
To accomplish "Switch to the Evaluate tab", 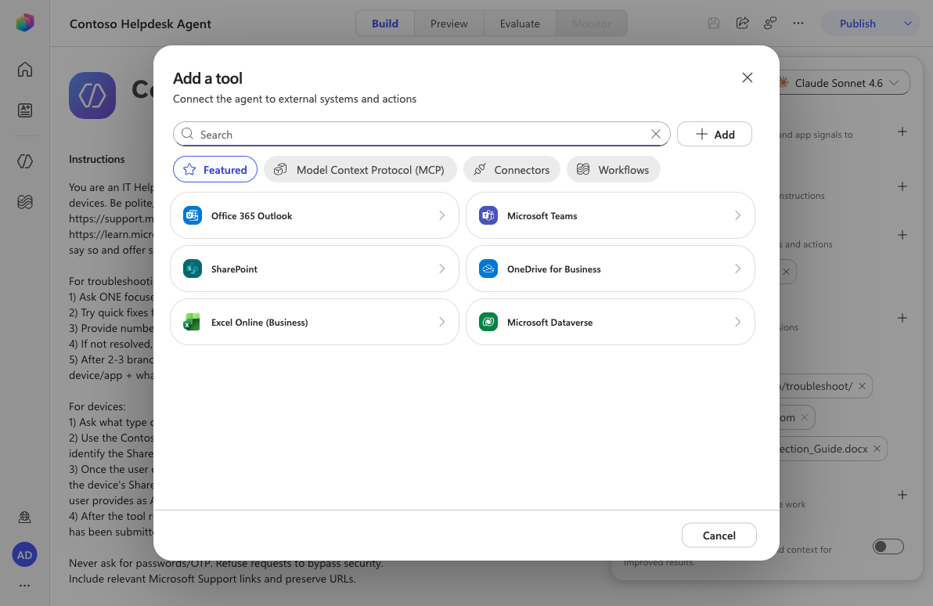I will point(520,23).
